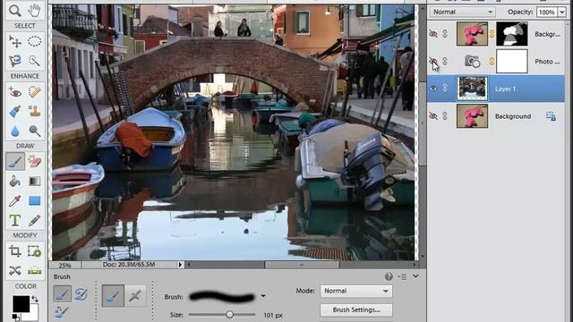
Task: Select layer mask of Backgr... copy layer
Action: pos(512,34)
